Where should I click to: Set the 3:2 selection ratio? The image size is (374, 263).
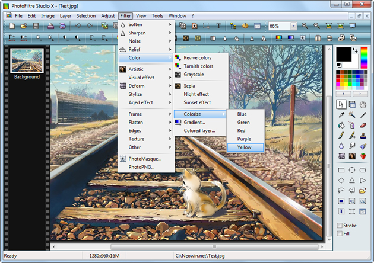[363, 201]
